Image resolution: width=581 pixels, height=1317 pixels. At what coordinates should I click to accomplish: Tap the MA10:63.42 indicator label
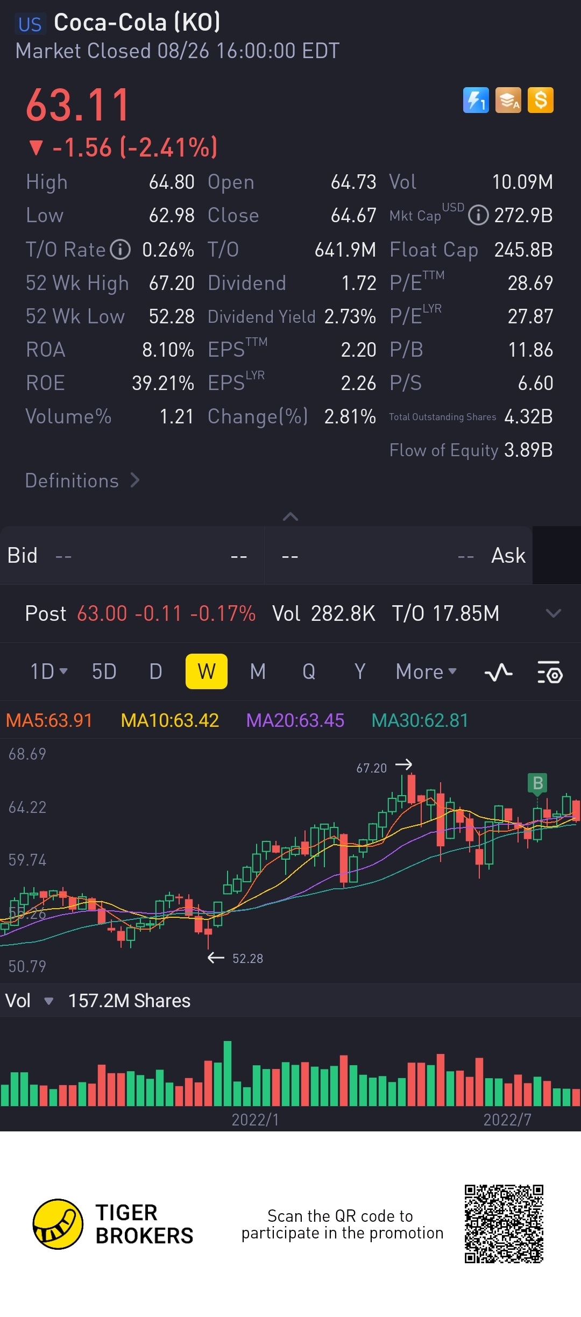(x=170, y=720)
